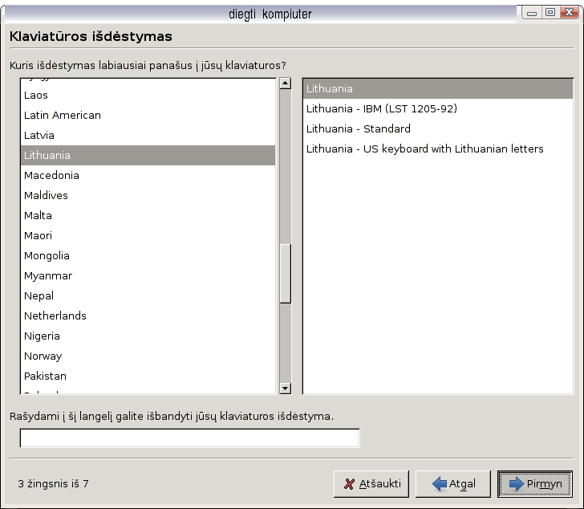The height and width of the screenshot is (509, 584).
Task: Click the country list scroll down arrow
Action: tap(285, 389)
